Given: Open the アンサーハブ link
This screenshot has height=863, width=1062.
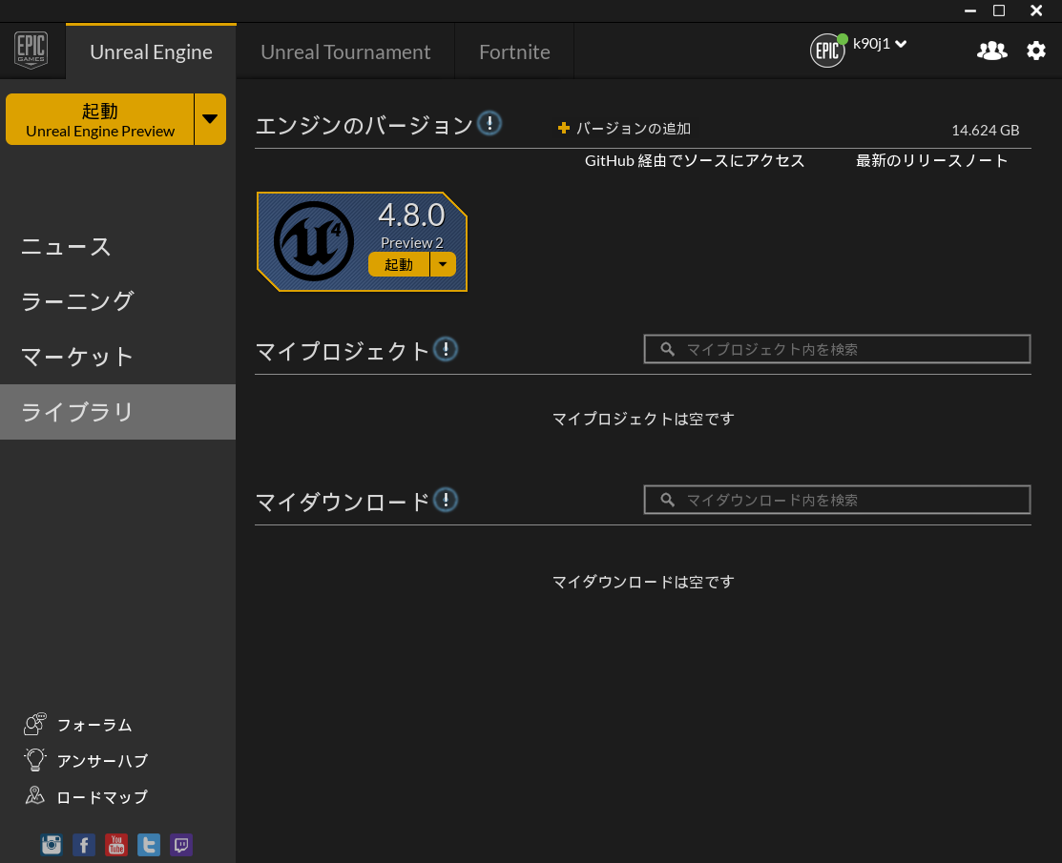Looking at the screenshot, I should 102,761.
